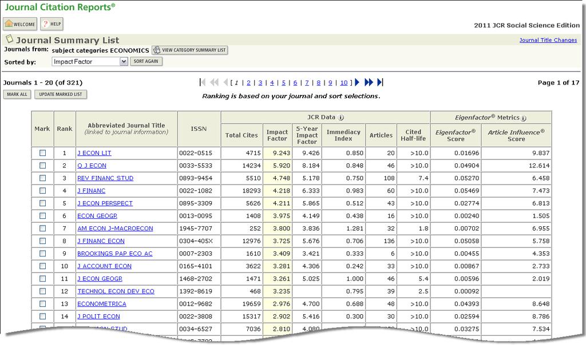The image size is (586, 345).
Task: Mark the checkbox for J ECON LIT
Action: click(x=42, y=153)
